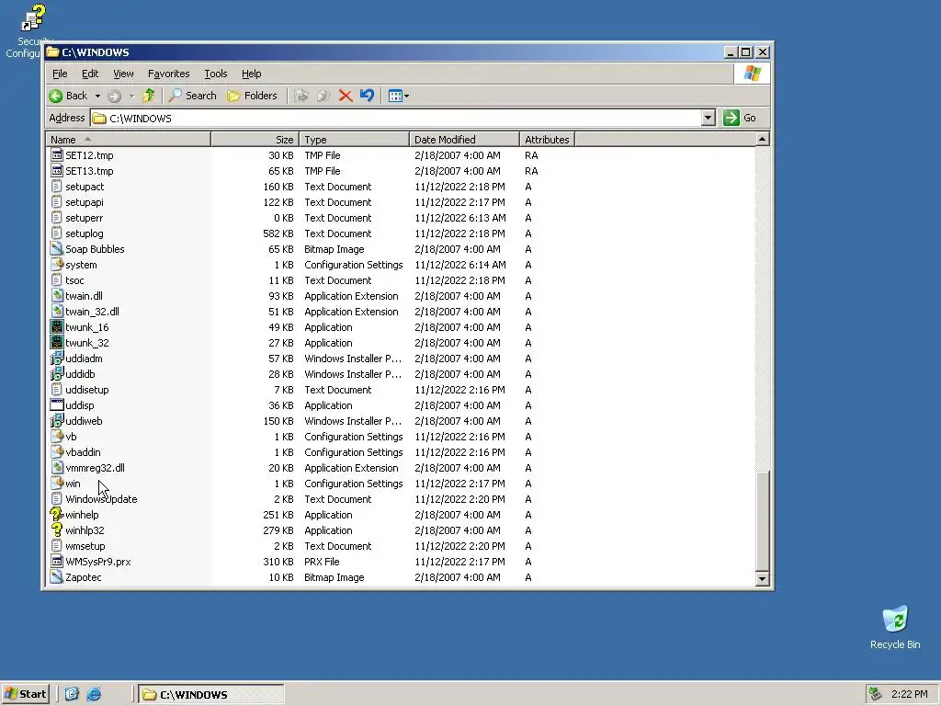Image resolution: width=941 pixels, height=706 pixels.
Task: Click the system tray network icon
Action: [875, 694]
